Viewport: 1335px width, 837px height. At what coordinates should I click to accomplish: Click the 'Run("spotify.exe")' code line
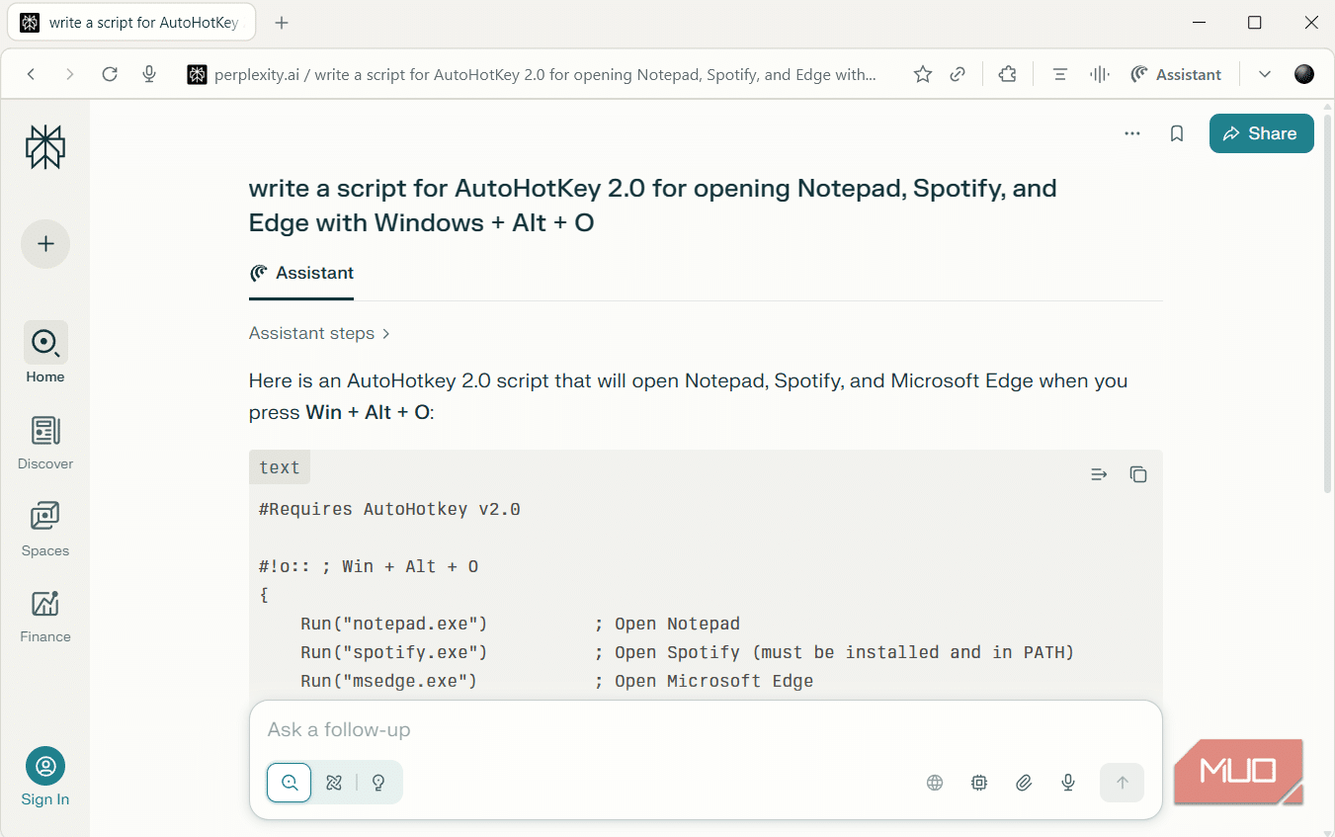coord(394,652)
